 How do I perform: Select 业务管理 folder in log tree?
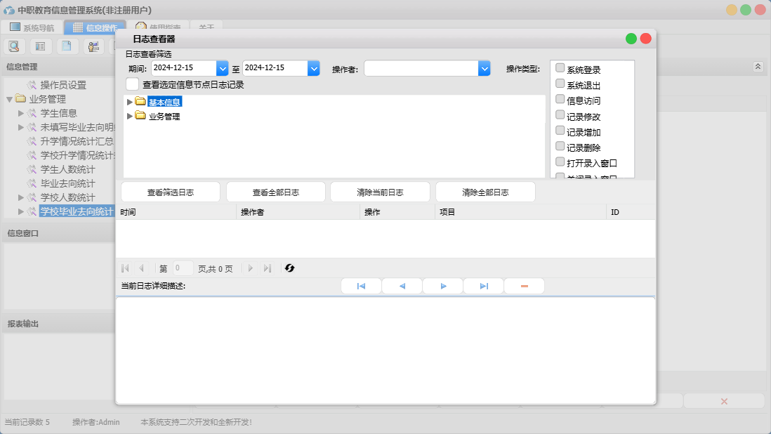[164, 117]
